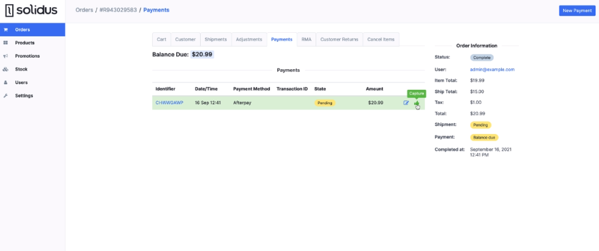Click the Orders cart icon in sidebar

(6, 30)
